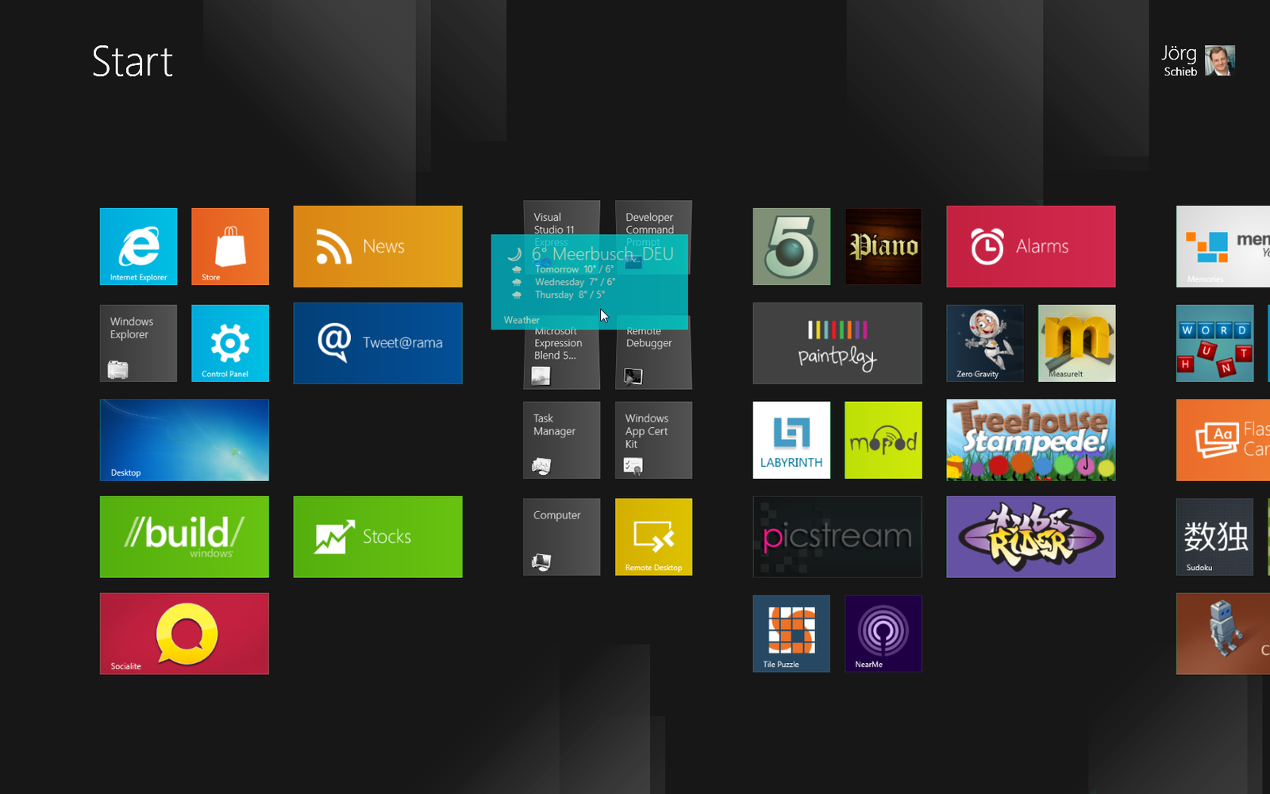
Task: Open the Desktop thumbnail tile
Action: coord(184,440)
